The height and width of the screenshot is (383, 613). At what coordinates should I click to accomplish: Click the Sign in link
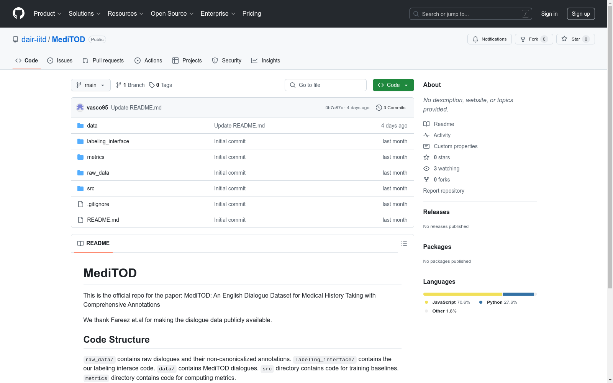pyautogui.click(x=549, y=14)
